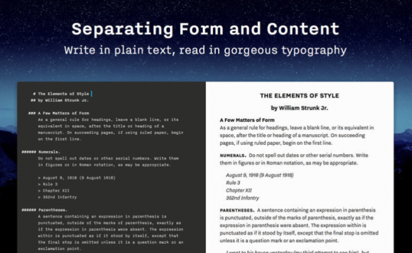Click italic '352nd Infantry' in preview
Viewport: 412px width, 253px height.
coord(243,198)
